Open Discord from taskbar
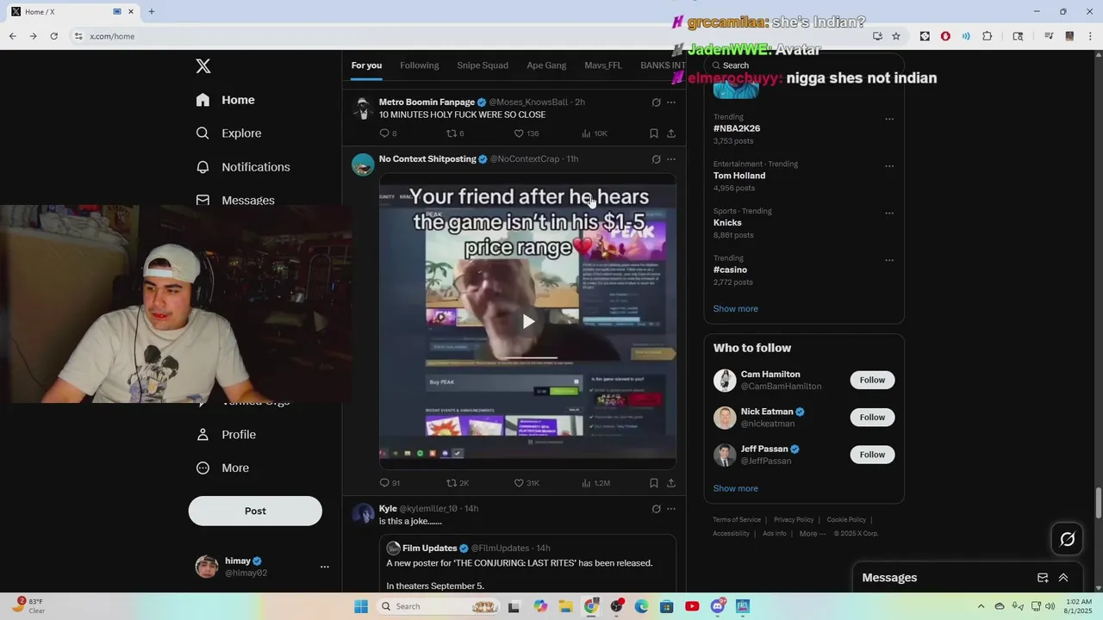This screenshot has width=1103, height=620. [718, 606]
